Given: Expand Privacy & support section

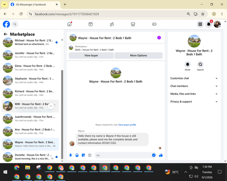Looking at the screenshot, I should [x=194, y=102].
